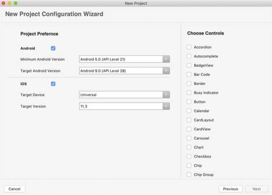Click the Cancel button
Image resolution: width=272 pixels, height=195 pixels.
tap(15, 189)
